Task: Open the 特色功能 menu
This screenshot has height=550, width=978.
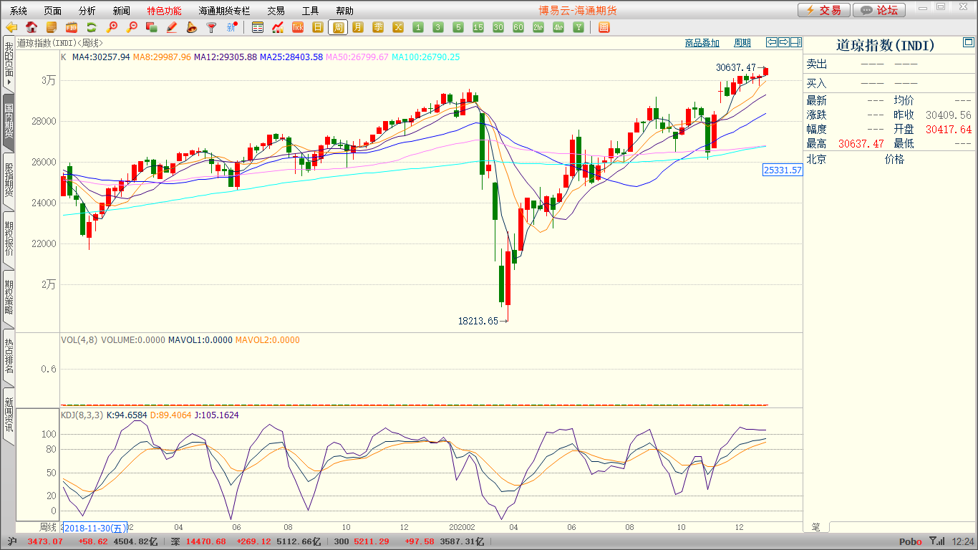Action: point(164,11)
